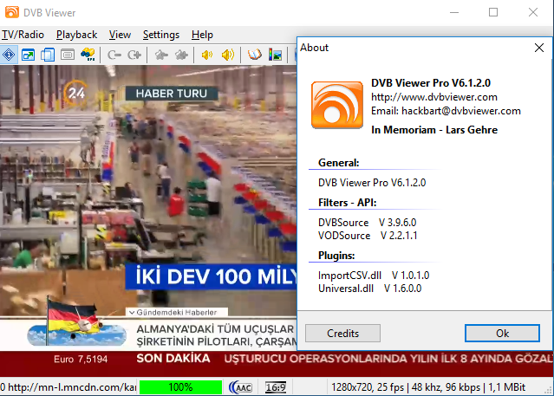Screen dimensions: 554x396
Task: Click the 1280x720, 25 fps status text
Action: click(368, 387)
